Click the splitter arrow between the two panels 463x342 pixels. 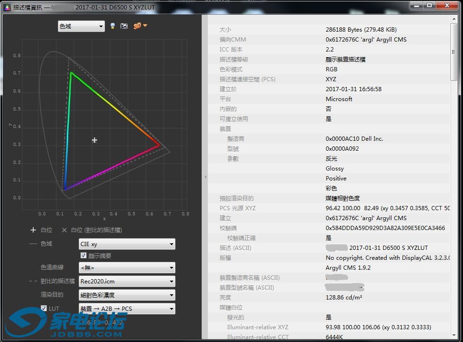(205, 177)
